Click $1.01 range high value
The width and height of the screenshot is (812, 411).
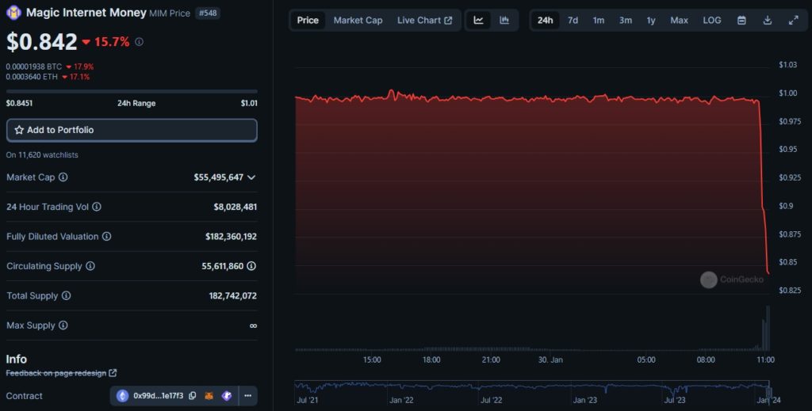tap(249, 103)
